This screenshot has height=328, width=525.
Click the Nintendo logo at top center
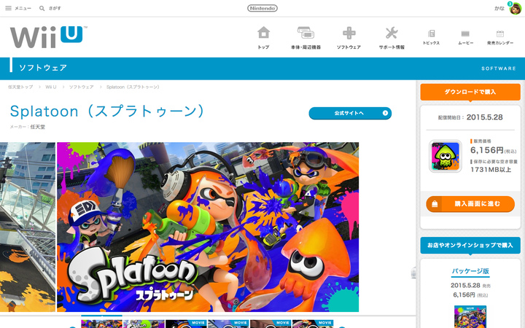pyautogui.click(x=262, y=8)
